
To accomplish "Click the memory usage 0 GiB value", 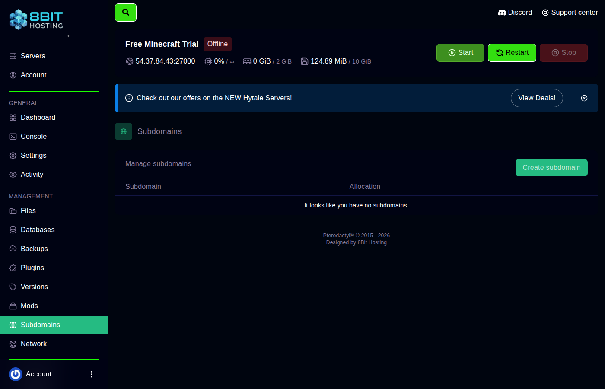I will (262, 61).
